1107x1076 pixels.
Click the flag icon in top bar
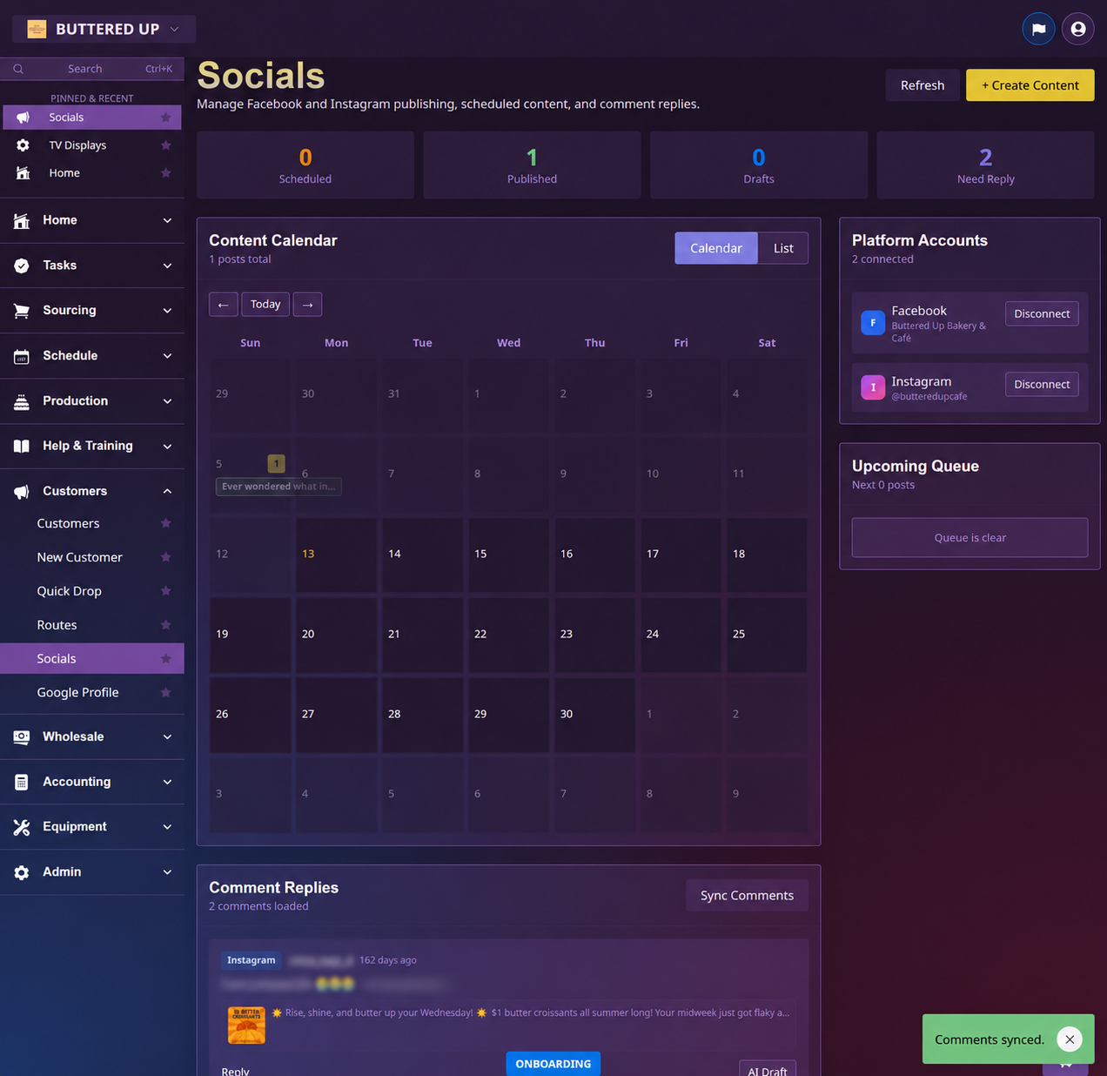(1038, 29)
